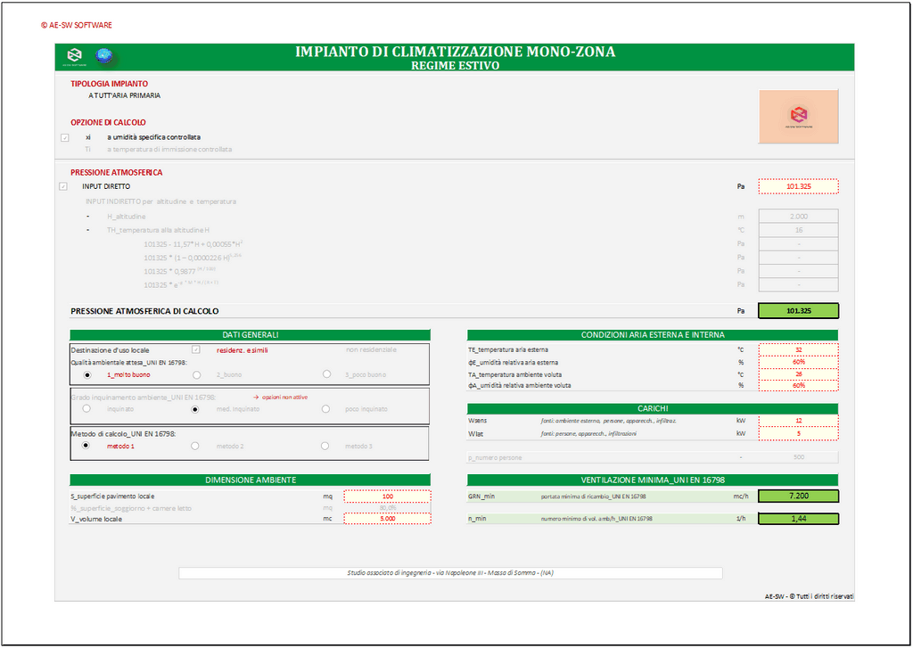
Task: Toggle the 'xi a umidità specifica controllata' checkbox
Action: 63,137
